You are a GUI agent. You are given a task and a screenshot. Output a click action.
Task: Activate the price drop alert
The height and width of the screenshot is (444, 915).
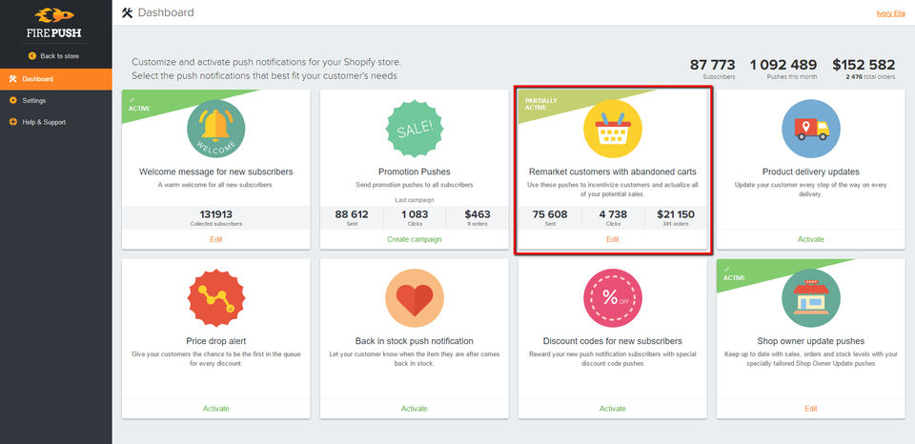[216, 409]
